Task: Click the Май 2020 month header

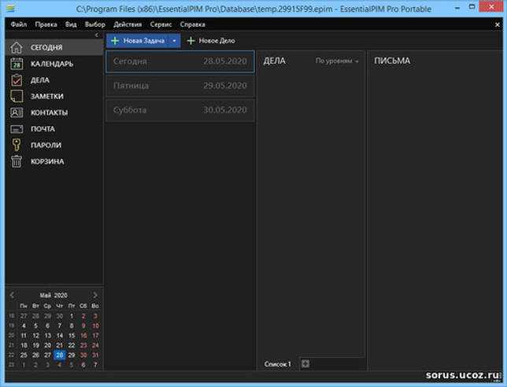Action: click(x=54, y=295)
